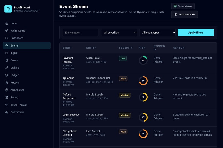The height and width of the screenshot is (148, 223).
Task: View the Reports section
Action: coord(27,82)
